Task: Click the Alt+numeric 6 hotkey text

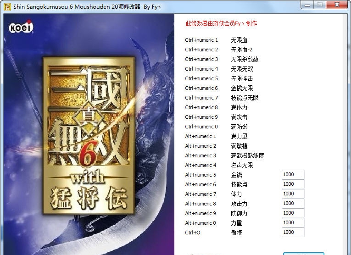Action: pyautogui.click(x=201, y=184)
